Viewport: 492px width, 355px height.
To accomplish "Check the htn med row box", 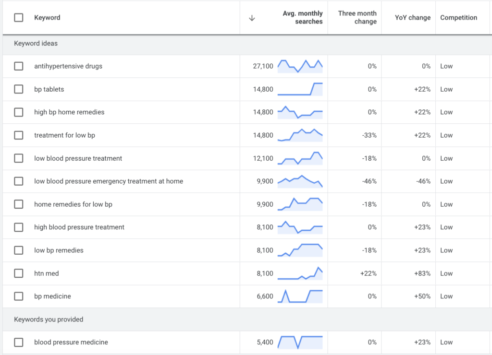I will click(19, 273).
